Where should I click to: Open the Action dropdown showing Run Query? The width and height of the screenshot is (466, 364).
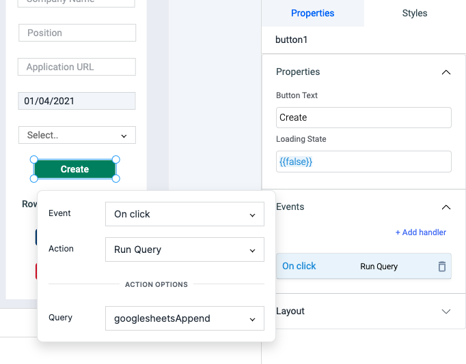[x=184, y=249]
